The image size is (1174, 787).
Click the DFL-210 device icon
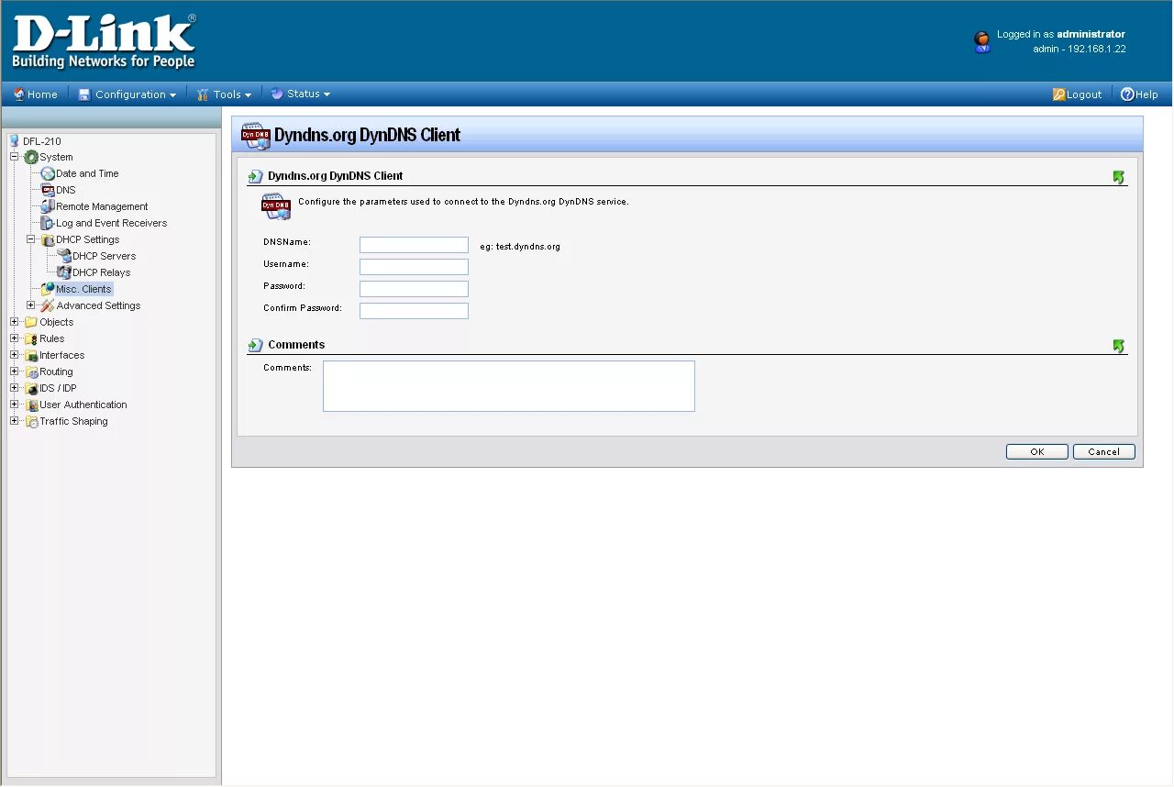pyautogui.click(x=14, y=140)
